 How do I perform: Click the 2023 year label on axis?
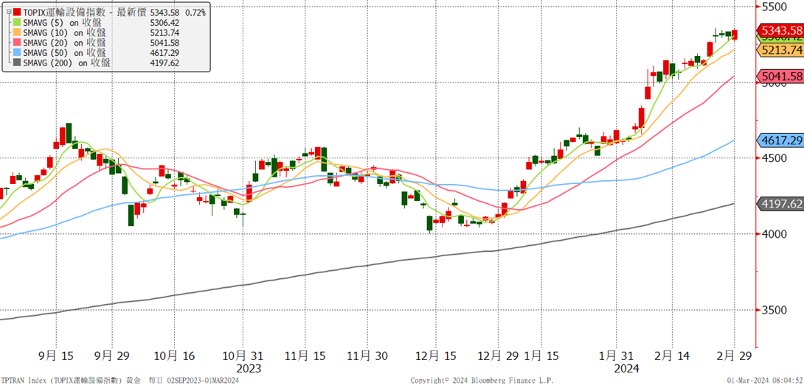pyautogui.click(x=249, y=369)
